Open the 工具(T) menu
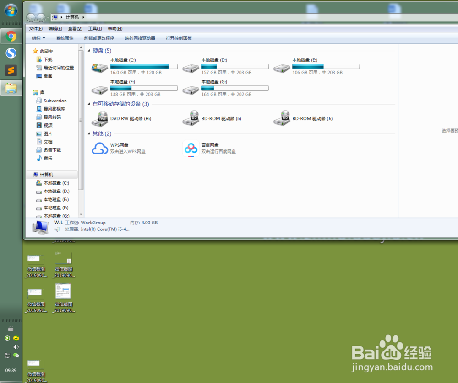458x383 pixels. coord(95,28)
